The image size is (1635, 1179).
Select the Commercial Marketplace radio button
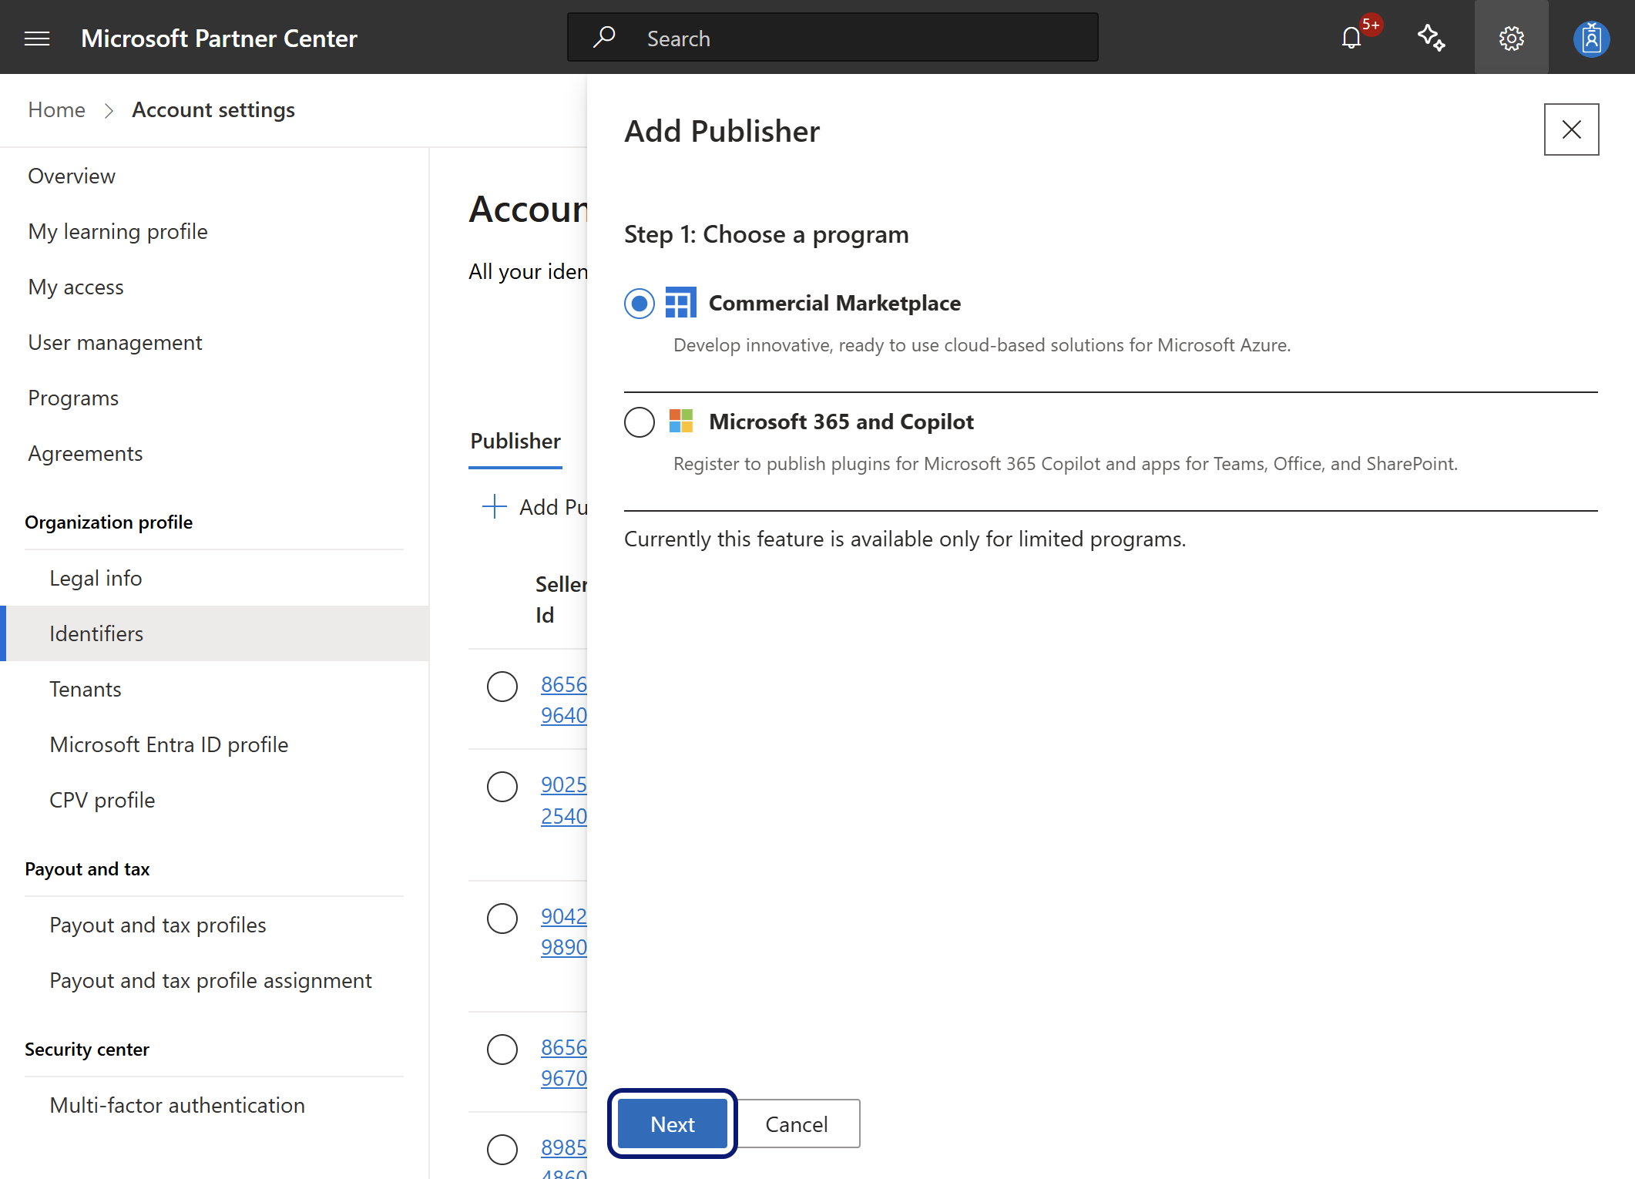(x=640, y=304)
